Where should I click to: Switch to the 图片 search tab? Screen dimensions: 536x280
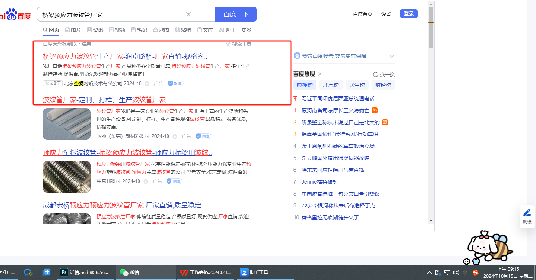[x=73, y=30]
